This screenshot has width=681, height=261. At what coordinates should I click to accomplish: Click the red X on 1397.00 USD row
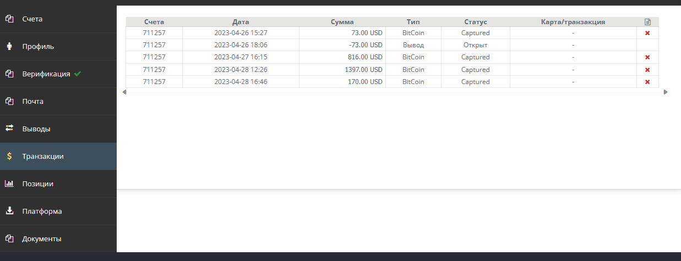tap(647, 70)
